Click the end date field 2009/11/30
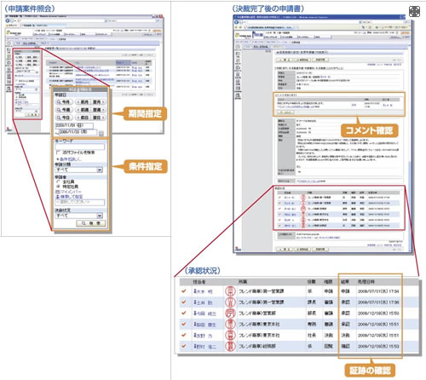The image size is (426, 380). pyautogui.click(x=78, y=132)
